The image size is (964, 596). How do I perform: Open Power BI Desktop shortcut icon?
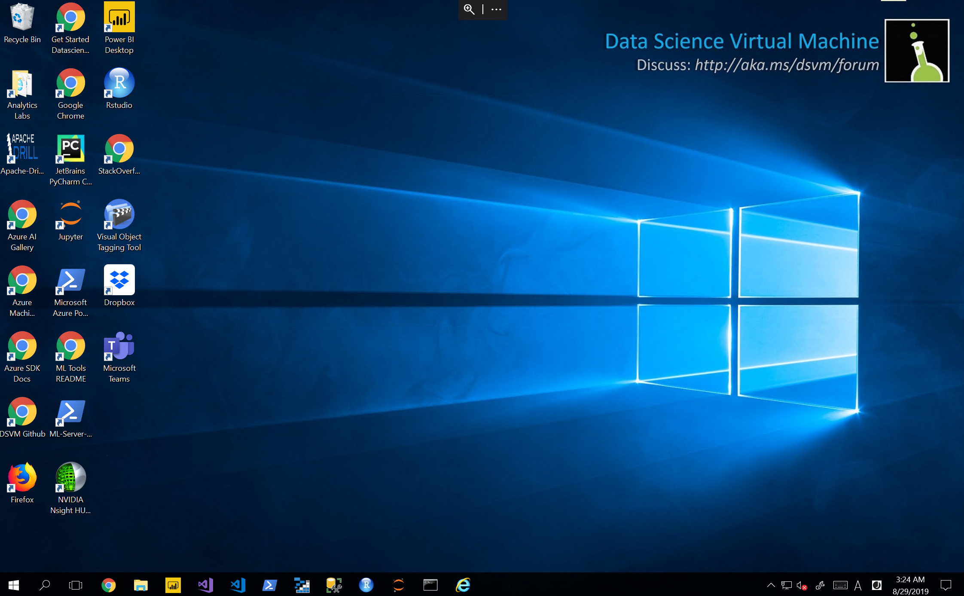119,17
